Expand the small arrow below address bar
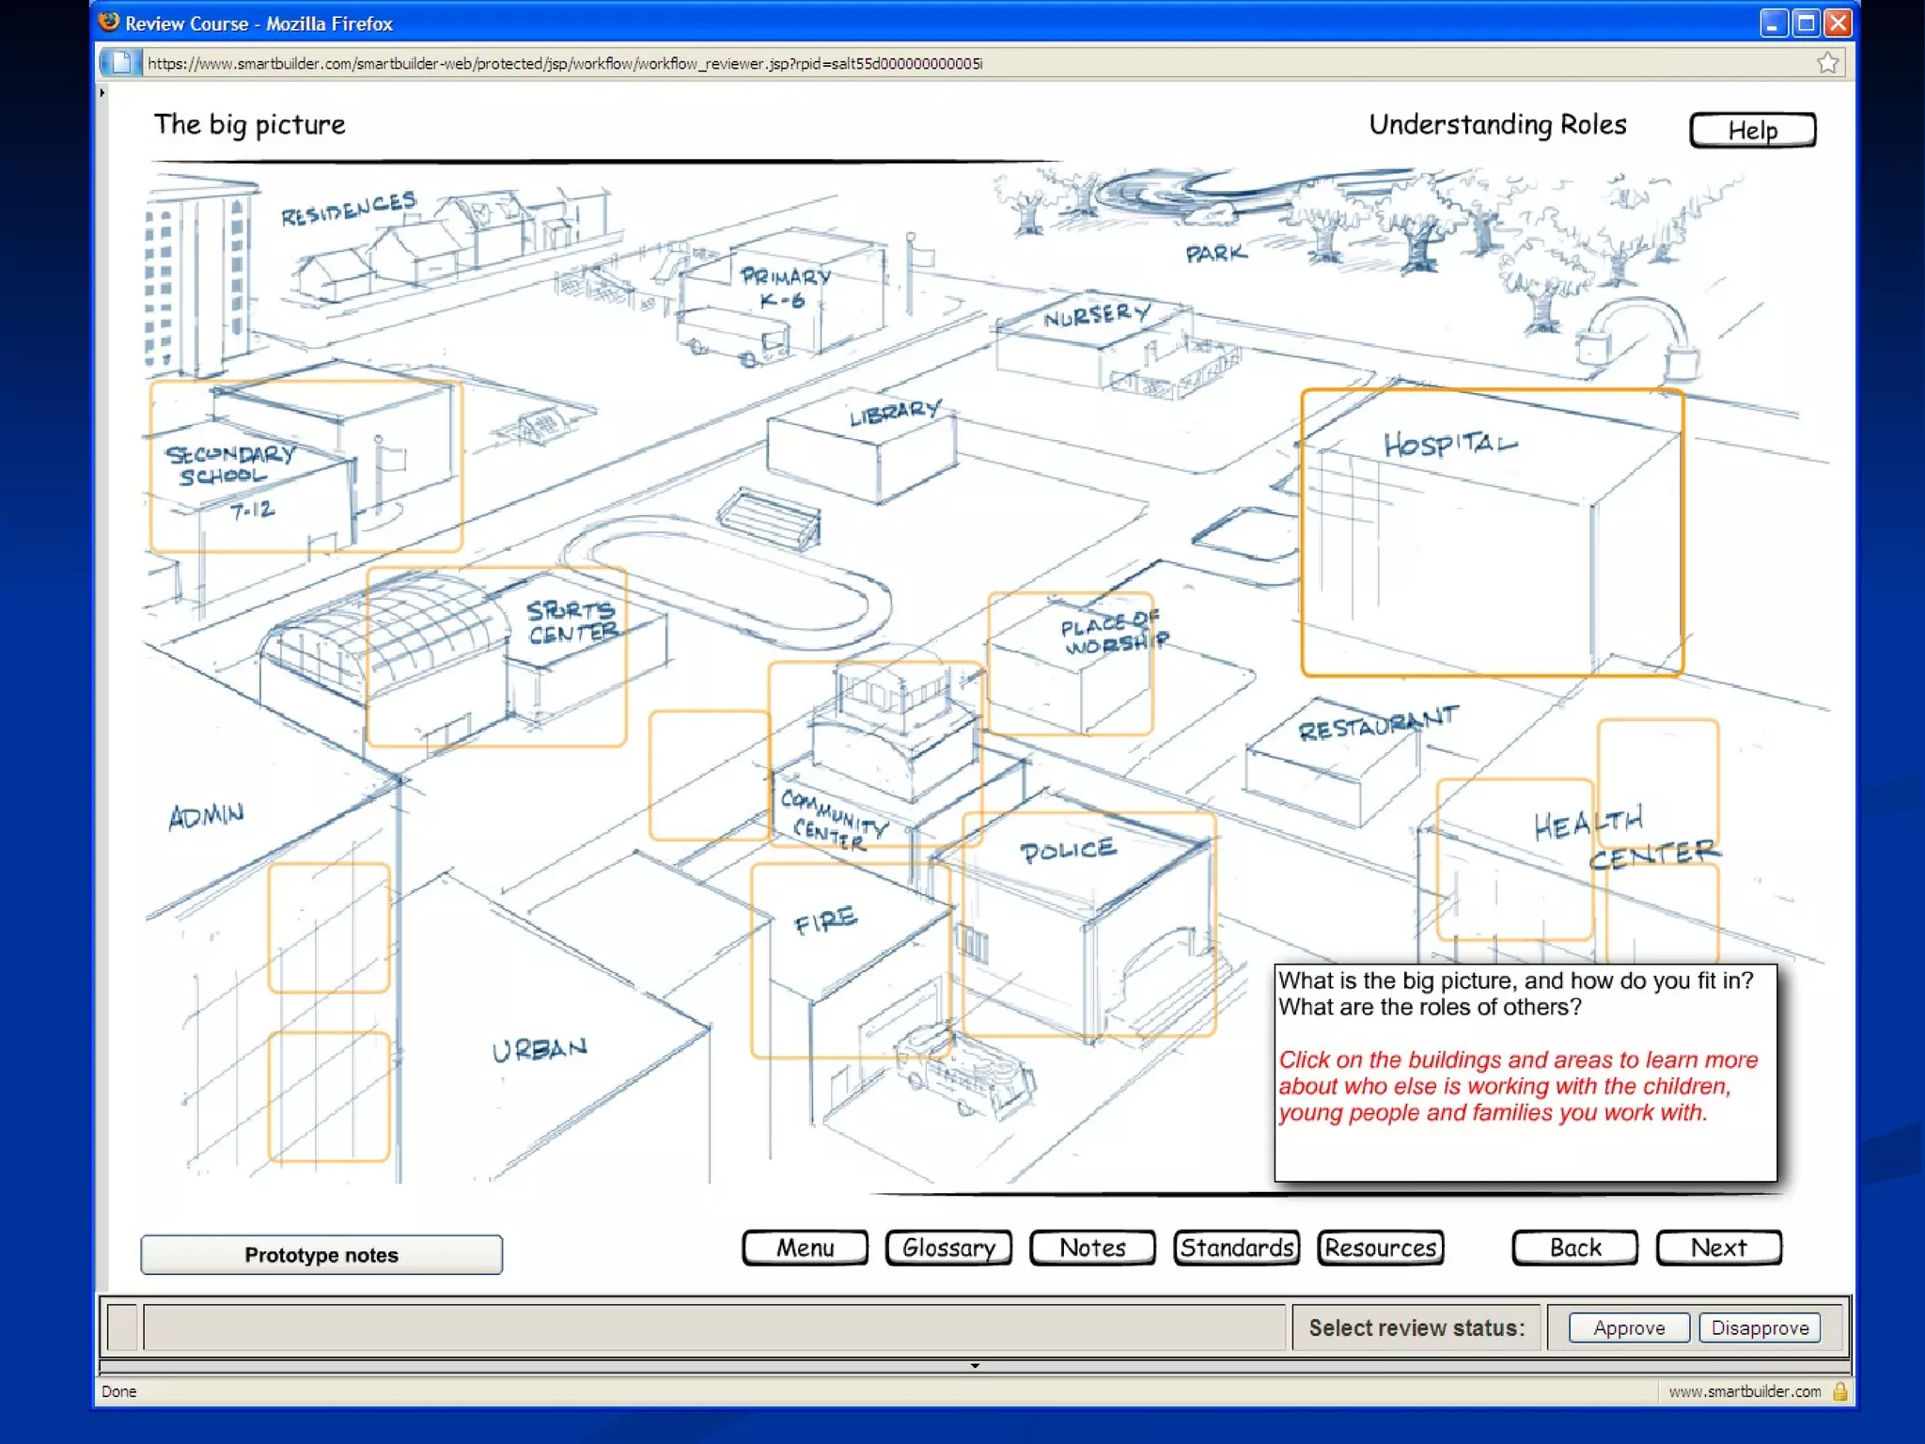This screenshot has height=1444, width=1925. [102, 93]
